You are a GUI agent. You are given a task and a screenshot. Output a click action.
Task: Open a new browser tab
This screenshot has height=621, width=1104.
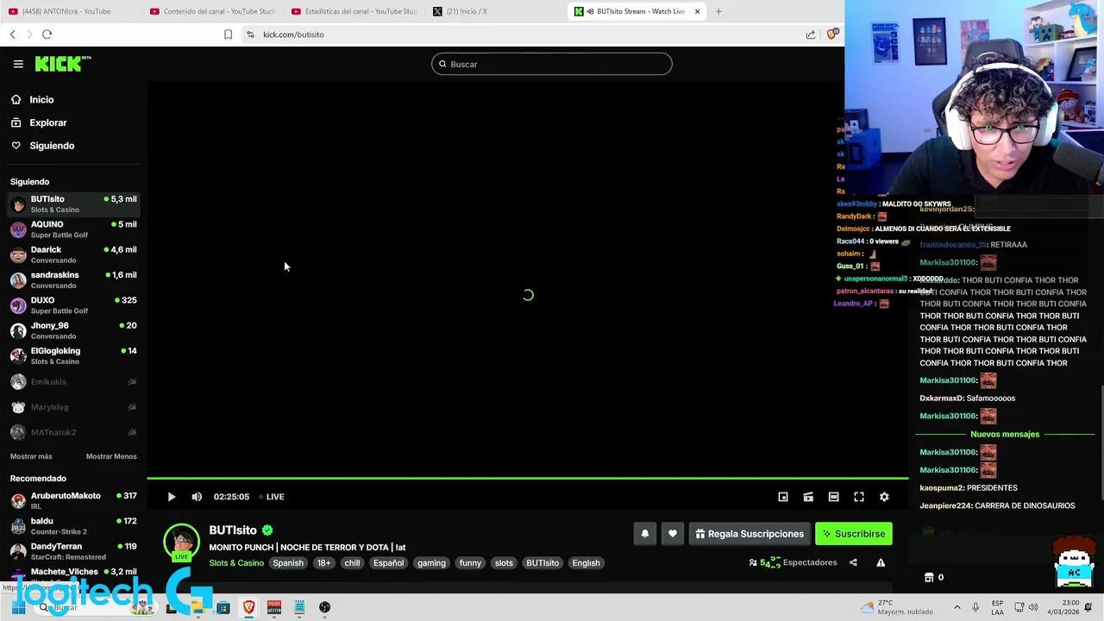point(718,11)
